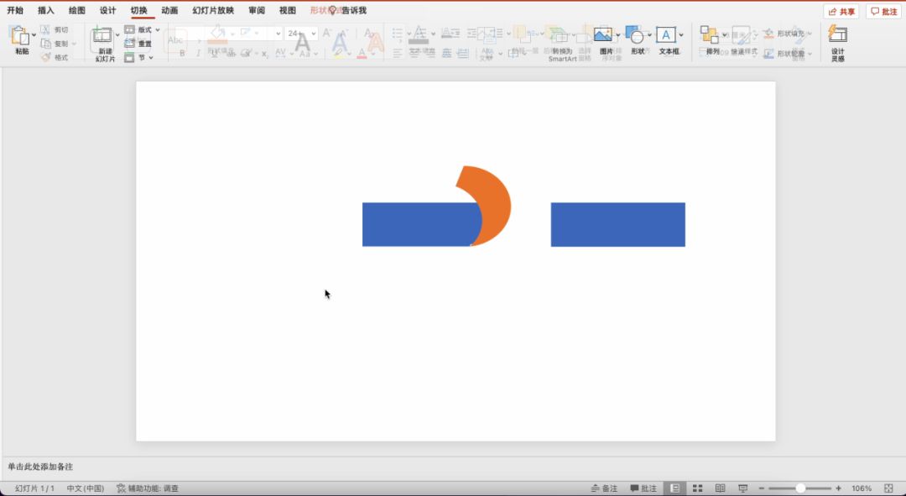Image resolution: width=906 pixels, height=496 pixels.
Task: Click the 新建幻灯片 new slide icon
Action: point(102,36)
